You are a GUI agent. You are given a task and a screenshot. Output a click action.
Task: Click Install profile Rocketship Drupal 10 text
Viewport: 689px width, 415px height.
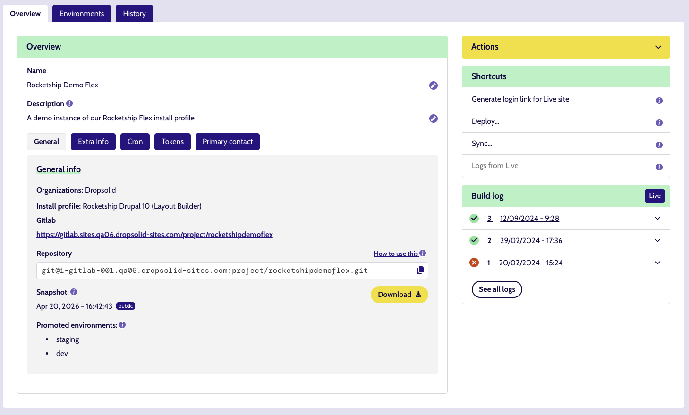(x=119, y=206)
